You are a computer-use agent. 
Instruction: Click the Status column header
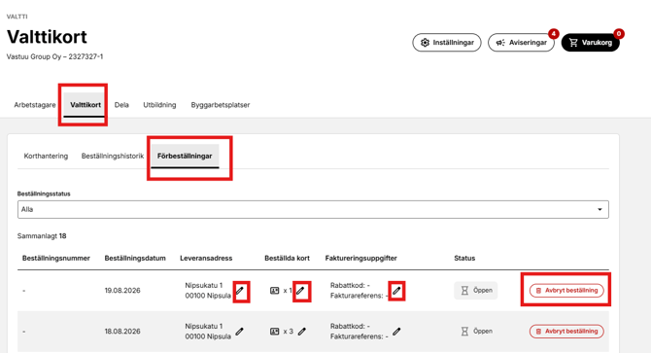click(464, 258)
